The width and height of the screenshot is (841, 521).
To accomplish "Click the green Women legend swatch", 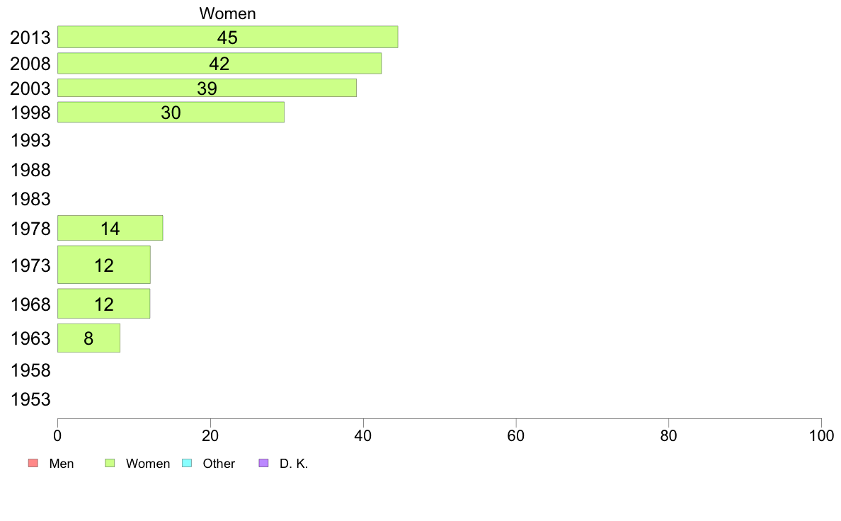I will click(110, 463).
